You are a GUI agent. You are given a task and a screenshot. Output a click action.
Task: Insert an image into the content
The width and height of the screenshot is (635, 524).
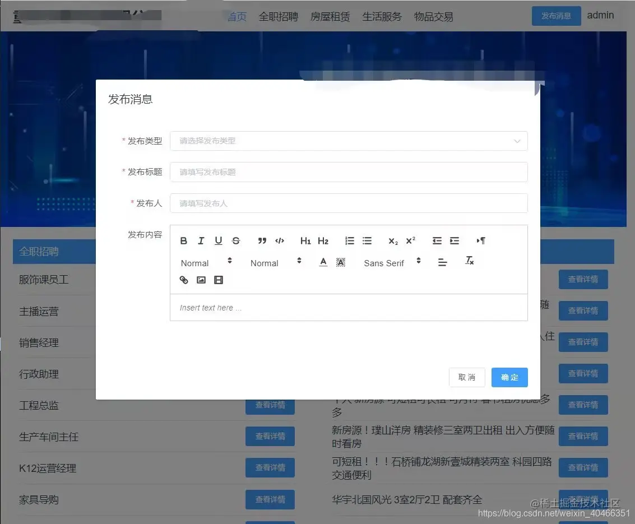point(201,280)
